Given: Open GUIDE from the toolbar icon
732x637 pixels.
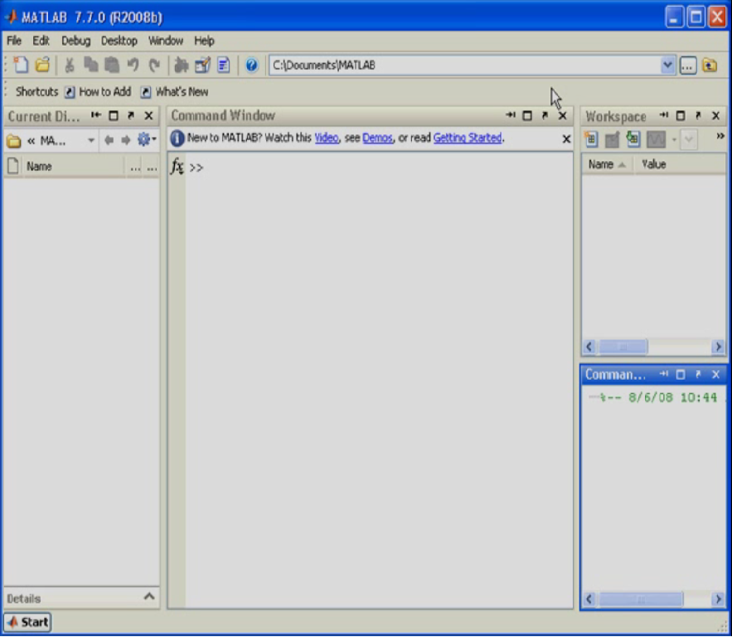Looking at the screenshot, I should point(202,65).
